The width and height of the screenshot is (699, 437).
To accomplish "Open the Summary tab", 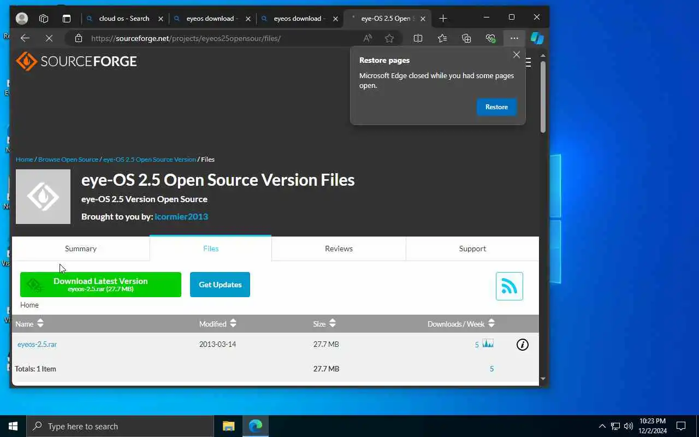I will (81, 249).
